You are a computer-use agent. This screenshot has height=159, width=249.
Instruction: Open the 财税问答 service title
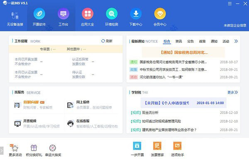(31, 102)
